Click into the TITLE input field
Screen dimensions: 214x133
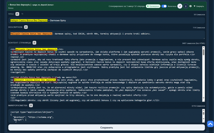coord(107,21)
